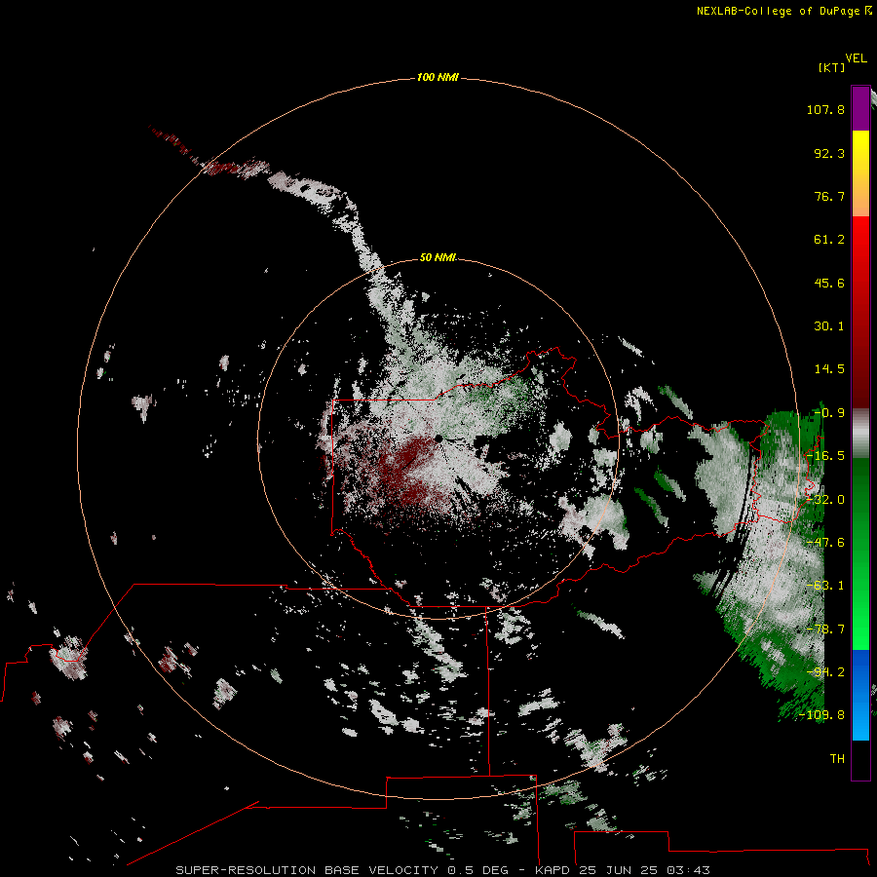Click the blue segment of the color bar
The height and width of the screenshot is (877, 877).
tap(860, 695)
